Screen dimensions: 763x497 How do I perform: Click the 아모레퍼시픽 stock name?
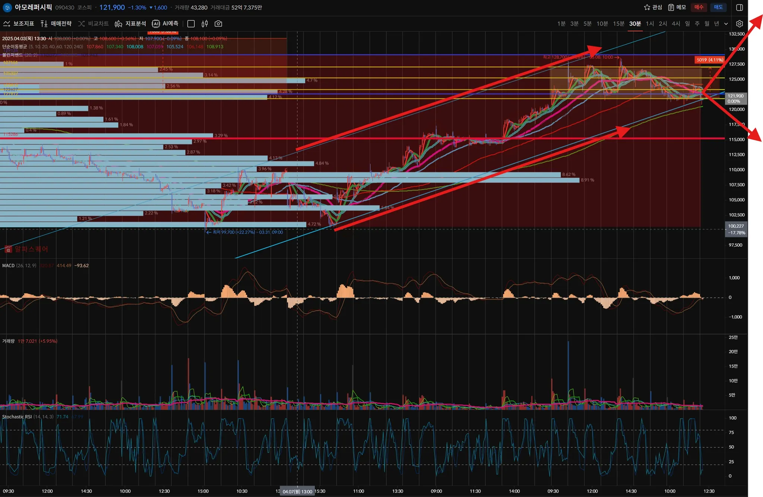point(33,7)
